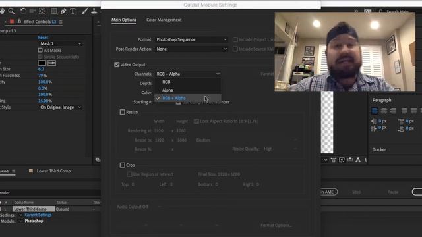
Task: Select the Clone Stamp tool
Action: (x=94, y=11)
